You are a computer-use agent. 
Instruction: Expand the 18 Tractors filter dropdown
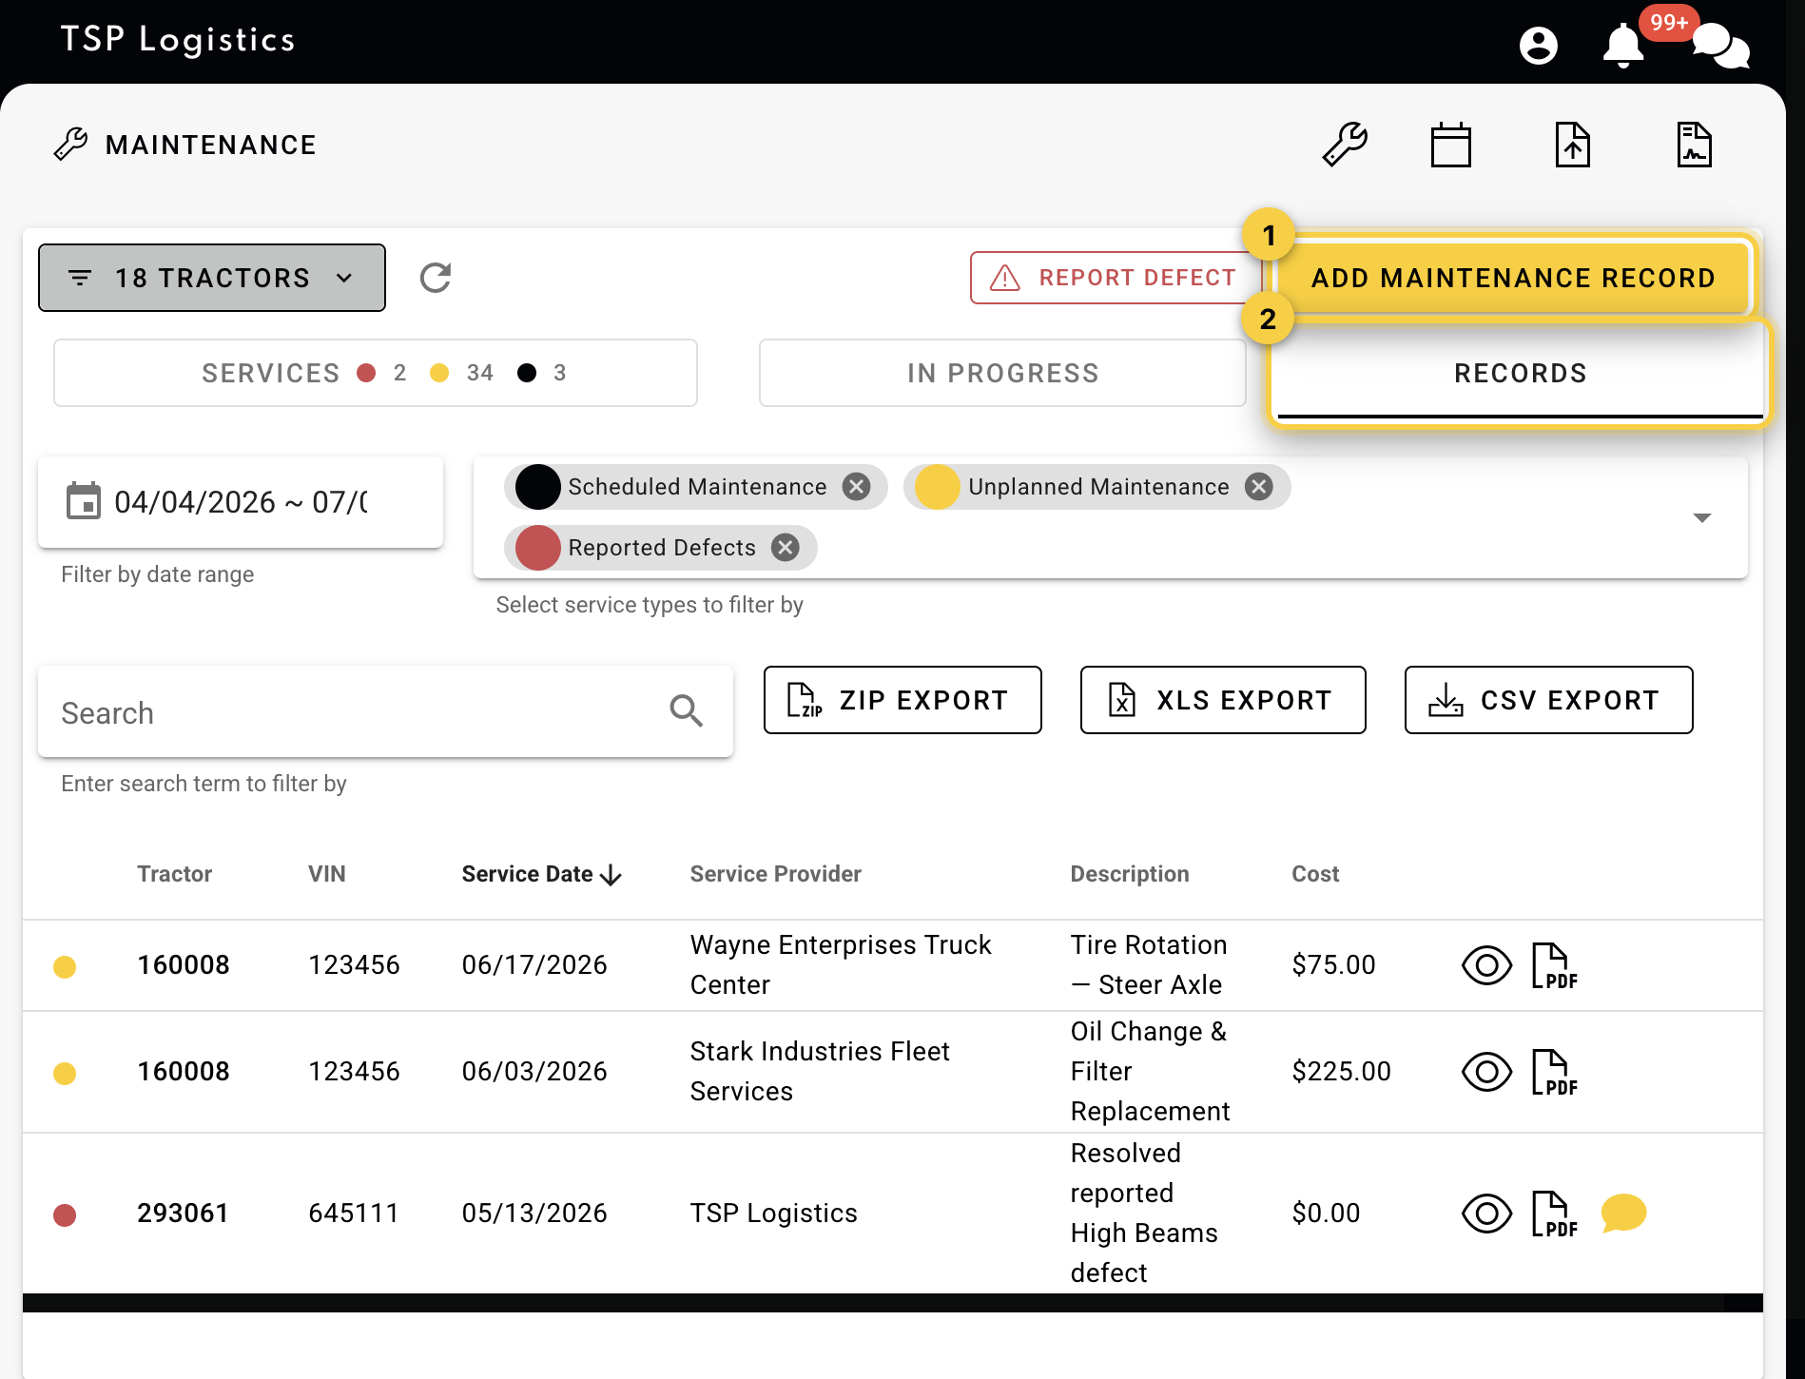(x=212, y=278)
